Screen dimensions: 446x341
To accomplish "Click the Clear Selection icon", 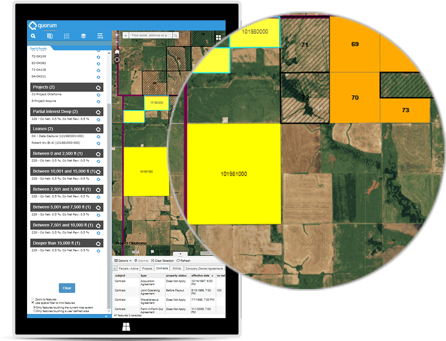I will (x=162, y=260).
